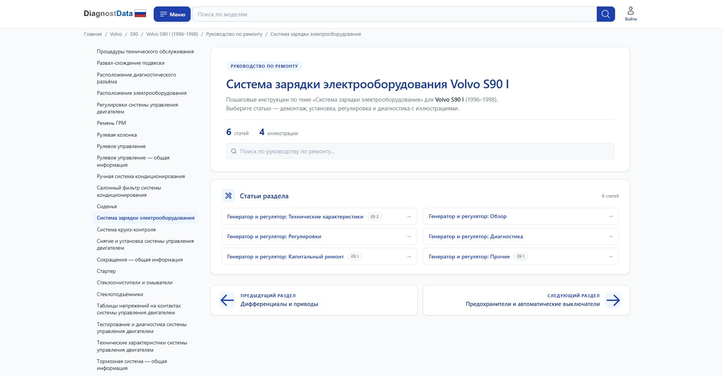
Task: Open Генератор и регулятор: Капитальный ремонт article
Action: (x=319, y=257)
